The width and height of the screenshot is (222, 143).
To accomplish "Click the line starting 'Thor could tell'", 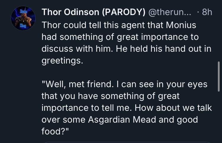I will pos(118,25).
